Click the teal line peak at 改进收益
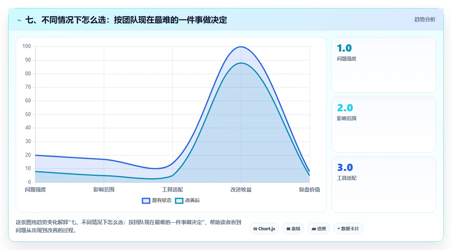 tap(241, 63)
